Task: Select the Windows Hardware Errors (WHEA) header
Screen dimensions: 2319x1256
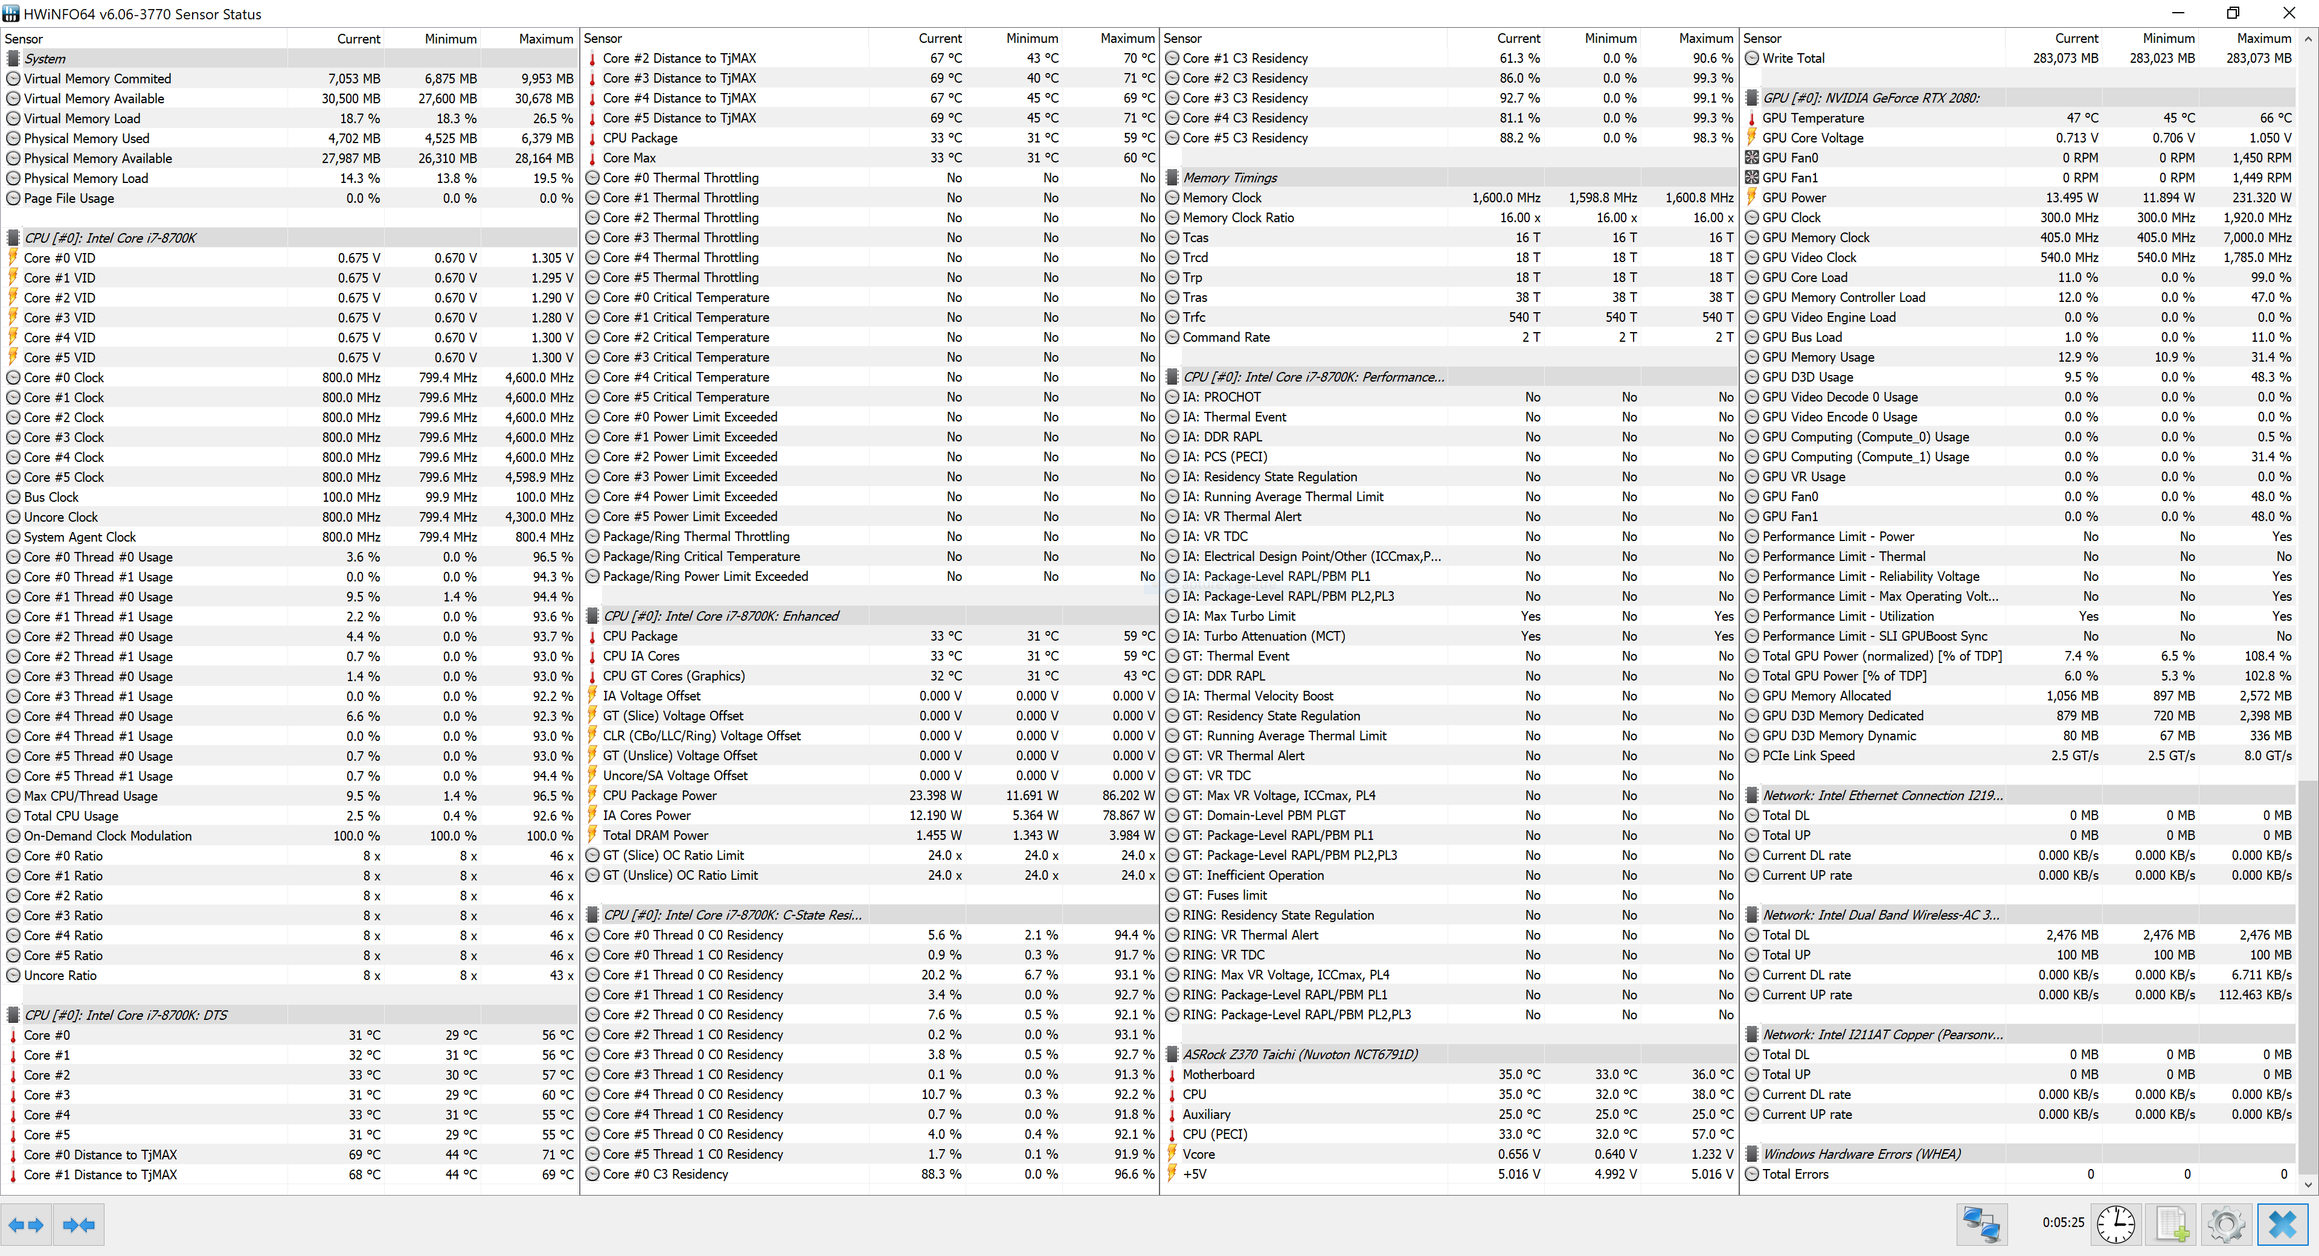Action: point(1861,1155)
